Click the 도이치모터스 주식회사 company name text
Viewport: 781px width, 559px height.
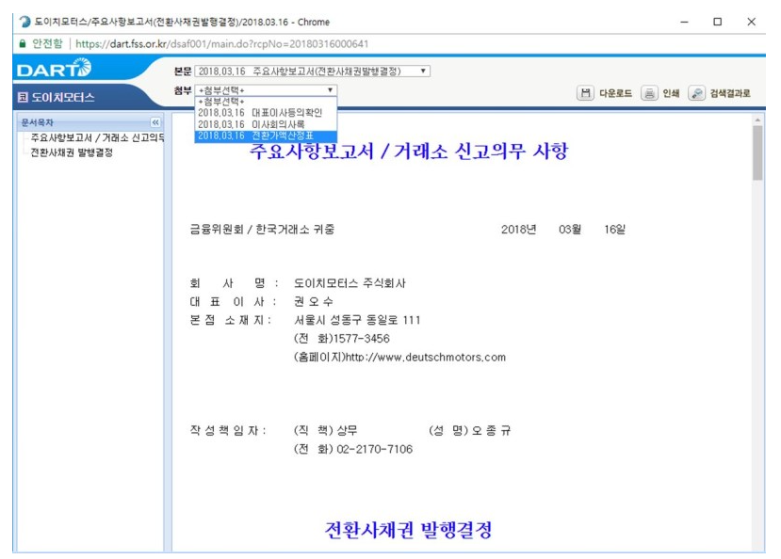click(350, 283)
